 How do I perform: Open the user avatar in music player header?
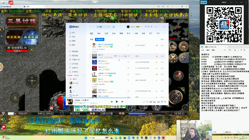(x=128, y=27)
